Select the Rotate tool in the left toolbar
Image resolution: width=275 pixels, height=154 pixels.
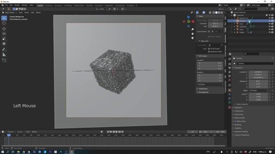[x=4, y=34]
